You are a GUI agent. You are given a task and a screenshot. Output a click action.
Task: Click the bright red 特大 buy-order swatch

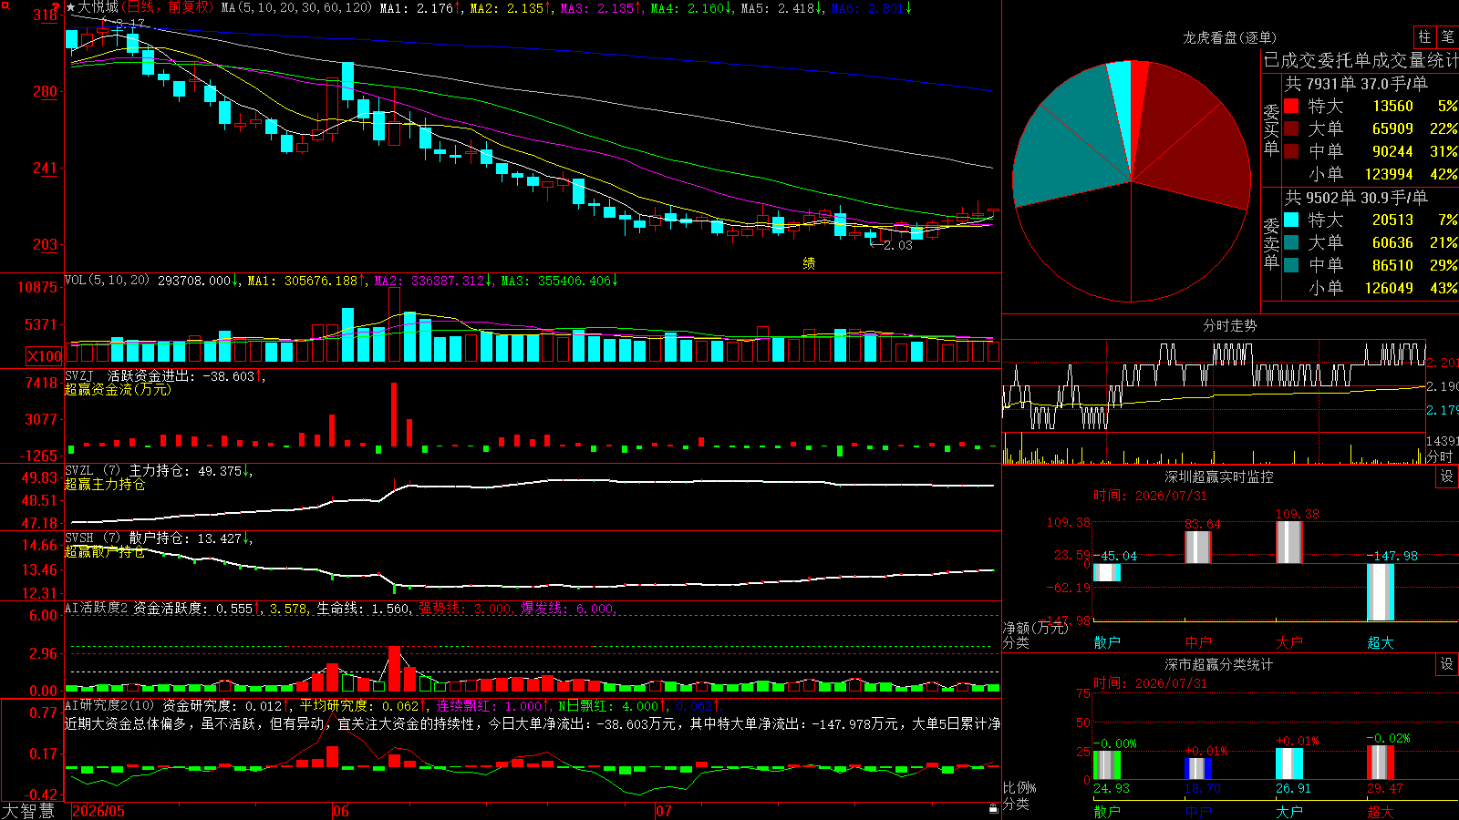(x=1291, y=106)
